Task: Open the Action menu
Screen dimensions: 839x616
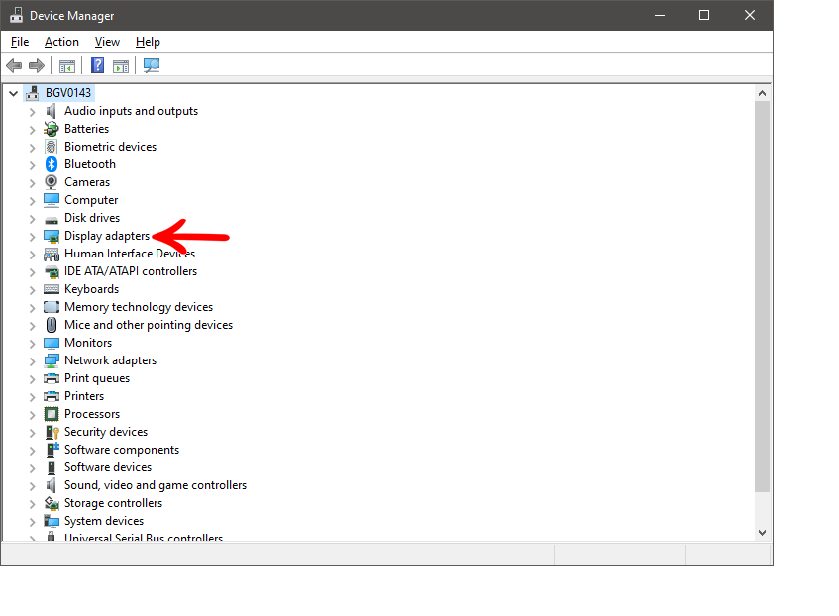Action: [61, 42]
